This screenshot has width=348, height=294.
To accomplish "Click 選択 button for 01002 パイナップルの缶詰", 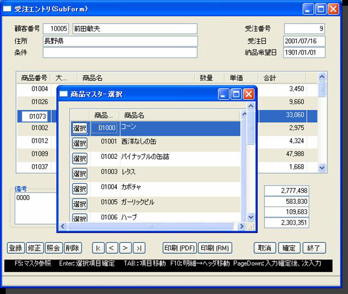I will 79,158.
